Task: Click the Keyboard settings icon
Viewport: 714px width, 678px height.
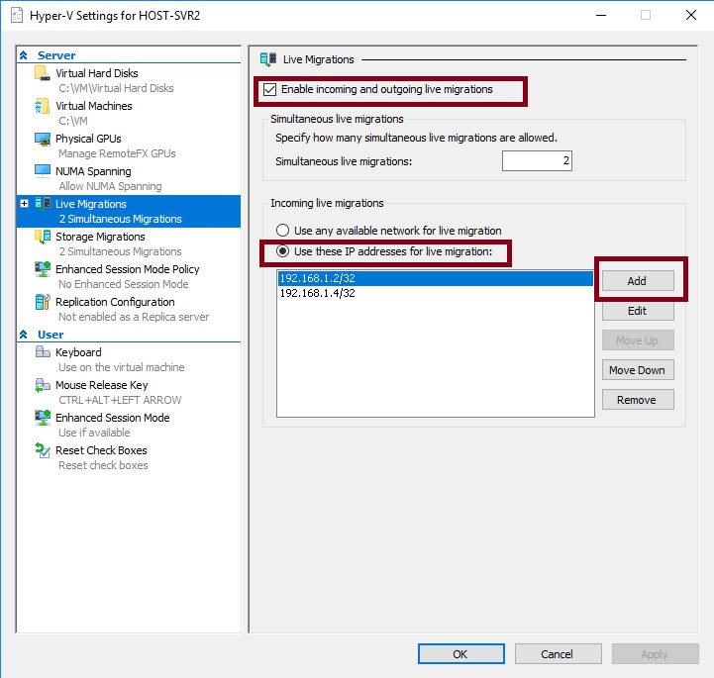Action: [42, 353]
